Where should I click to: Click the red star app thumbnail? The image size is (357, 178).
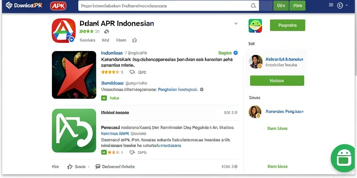point(74,75)
